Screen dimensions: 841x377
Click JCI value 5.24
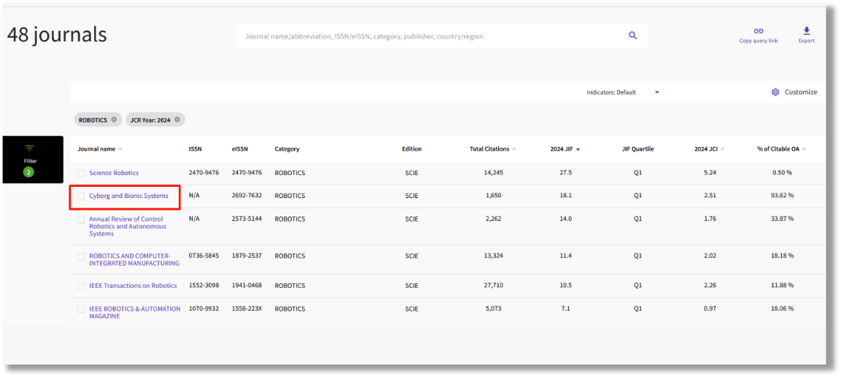[x=710, y=173]
